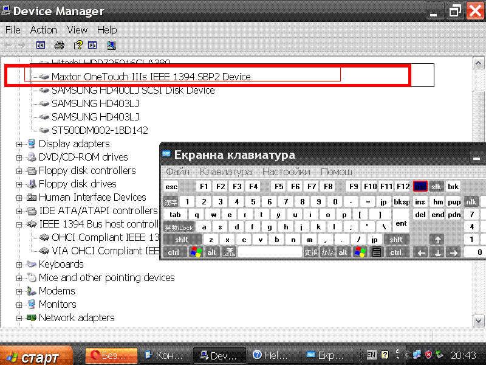This screenshot has width=486, height=365.
Task: Select the ST500DM002-1BD142 disk entry
Action: pos(100,130)
